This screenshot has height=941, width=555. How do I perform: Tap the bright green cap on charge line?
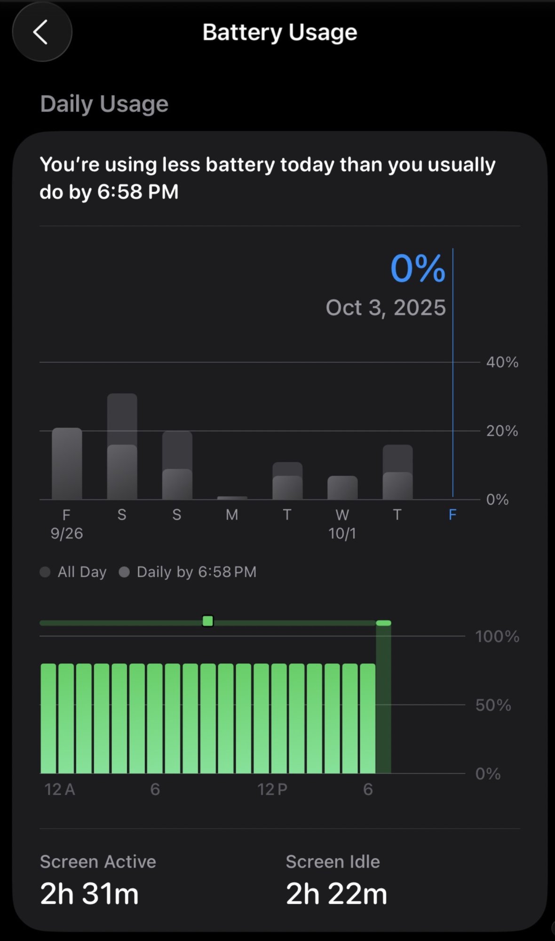(x=383, y=623)
